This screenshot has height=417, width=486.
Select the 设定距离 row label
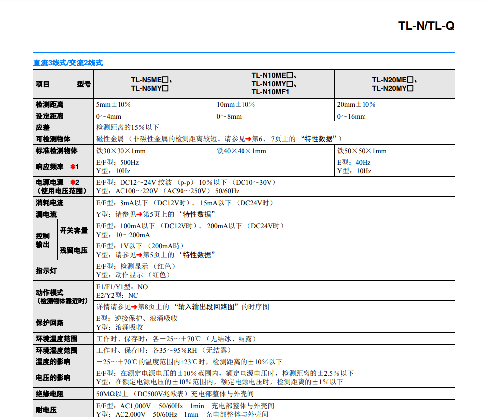tap(50, 116)
